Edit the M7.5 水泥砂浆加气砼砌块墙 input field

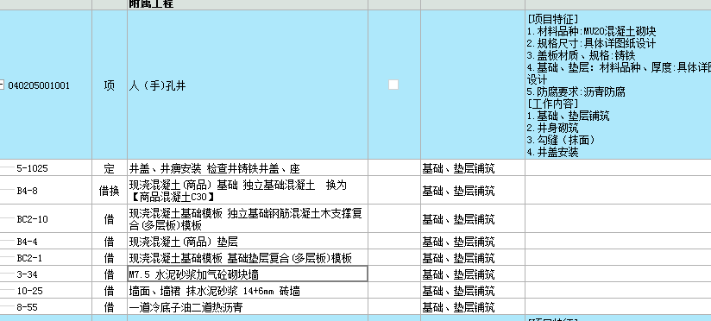(x=248, y=274)
